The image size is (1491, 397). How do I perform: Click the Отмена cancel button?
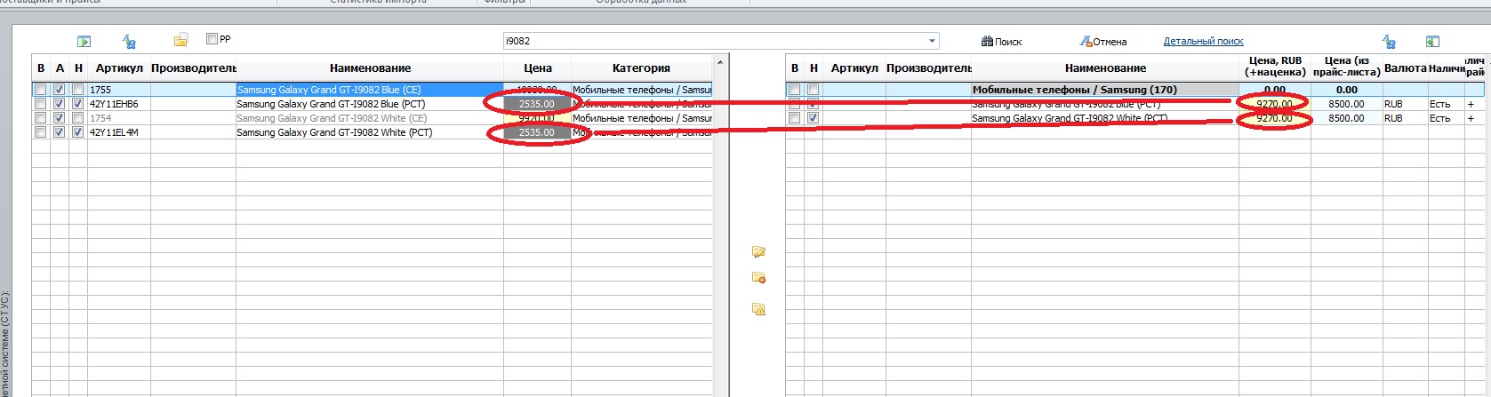coord(1102,42)
